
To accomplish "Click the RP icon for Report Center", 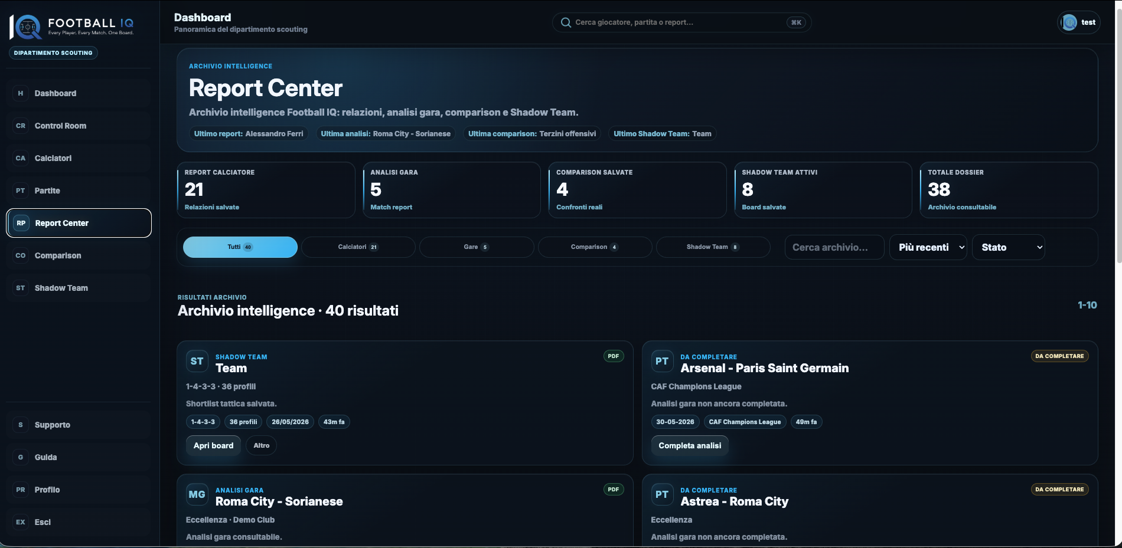I will [x=21, y=223].
